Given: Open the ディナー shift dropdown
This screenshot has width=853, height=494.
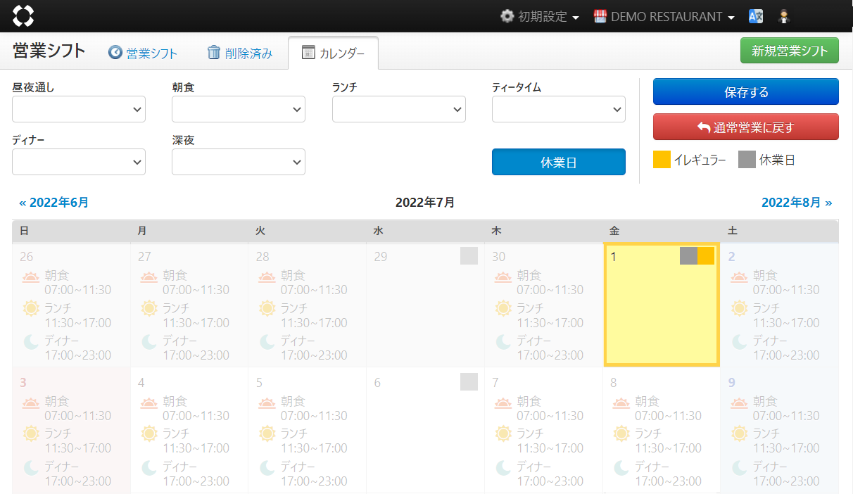Looking at the screenshot, I should click(x=79, y=162).
